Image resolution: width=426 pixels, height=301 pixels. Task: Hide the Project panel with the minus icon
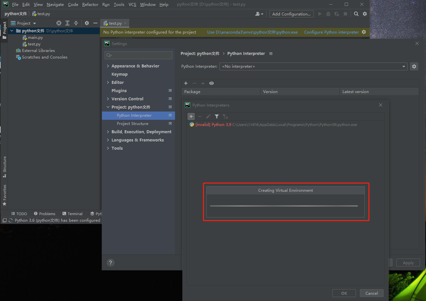[x=95, y=23]
